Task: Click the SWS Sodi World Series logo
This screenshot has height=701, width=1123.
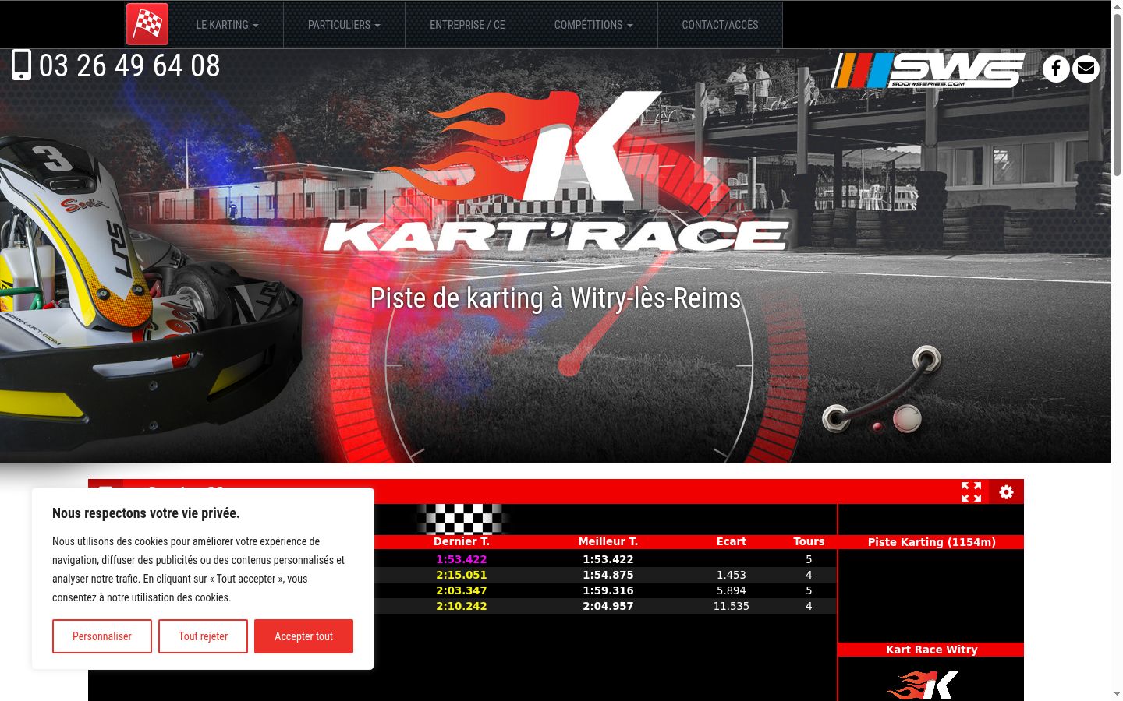Action: point(928,70)
